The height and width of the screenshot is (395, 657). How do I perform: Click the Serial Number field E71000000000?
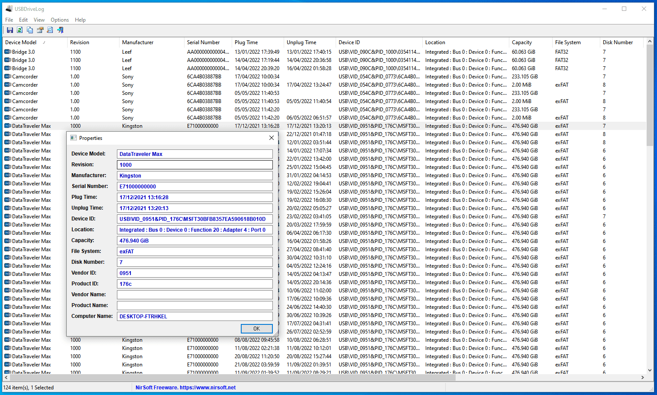pos(195,187)
